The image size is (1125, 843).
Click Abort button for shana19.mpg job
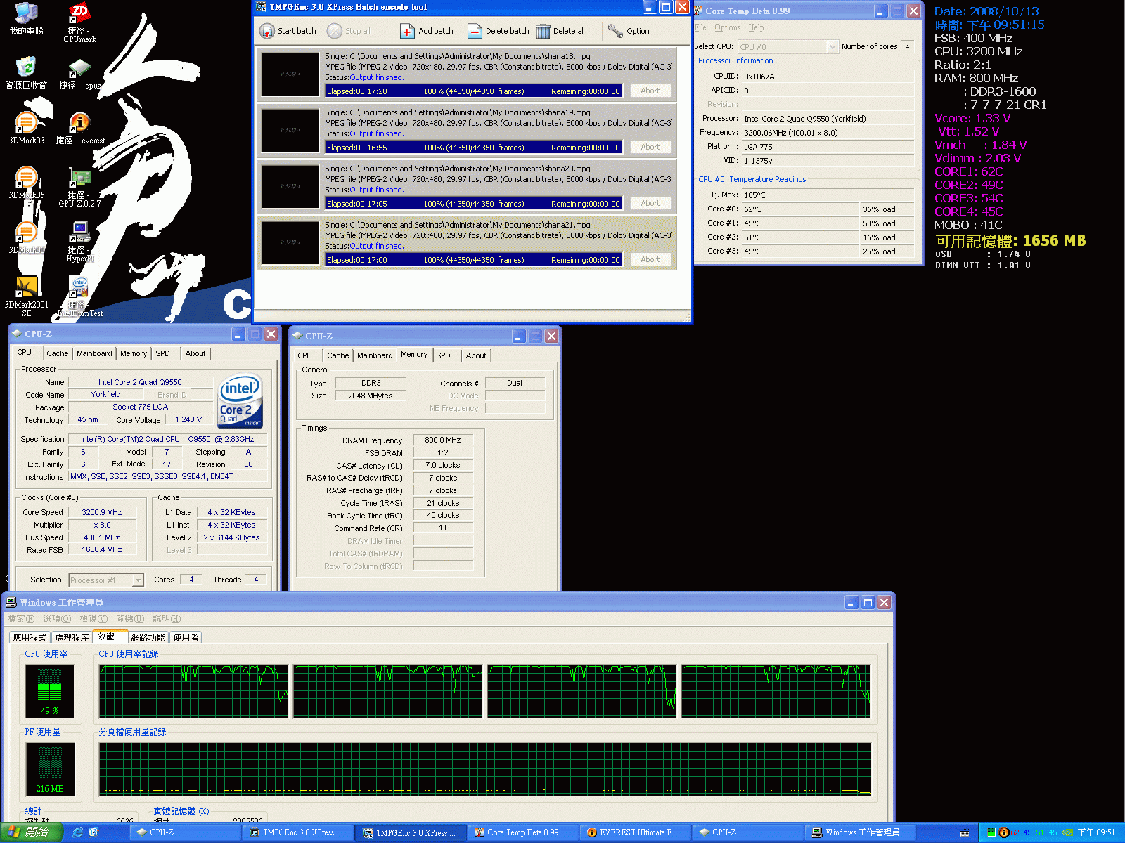coord(650,147)
